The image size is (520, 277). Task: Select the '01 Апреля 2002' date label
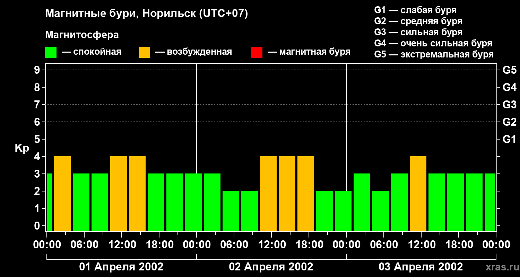coord(121,267)
